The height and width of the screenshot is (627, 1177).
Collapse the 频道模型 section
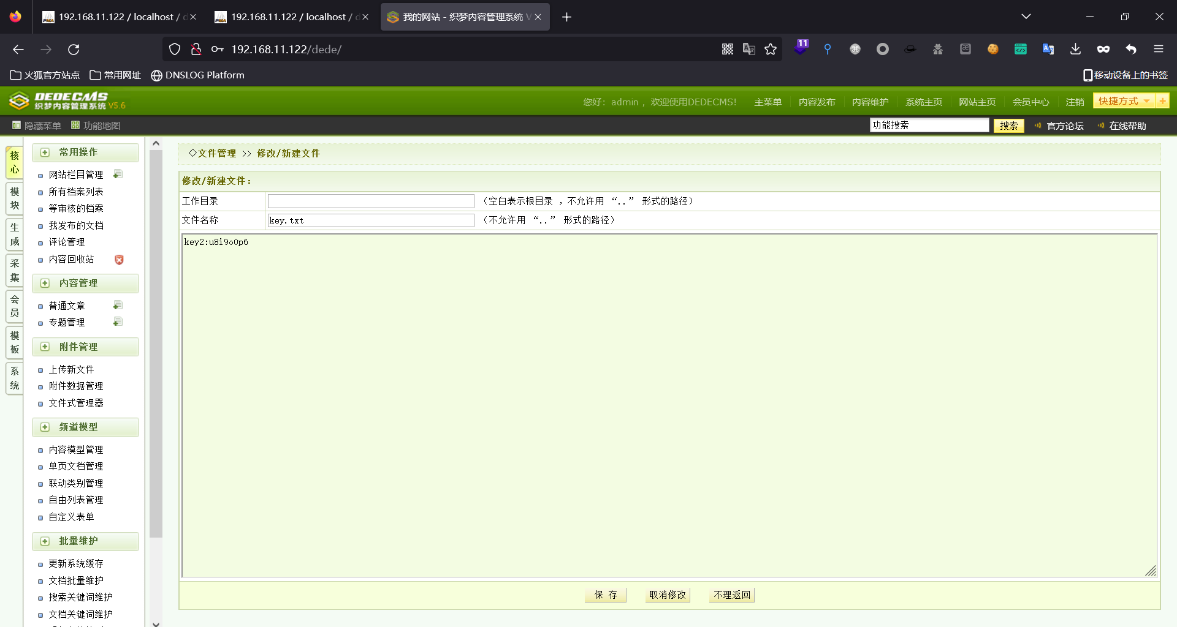[45, 427]
